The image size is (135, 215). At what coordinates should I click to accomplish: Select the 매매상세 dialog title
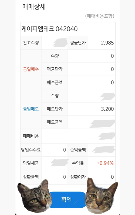pyautogui.click(x=34, y=7)
